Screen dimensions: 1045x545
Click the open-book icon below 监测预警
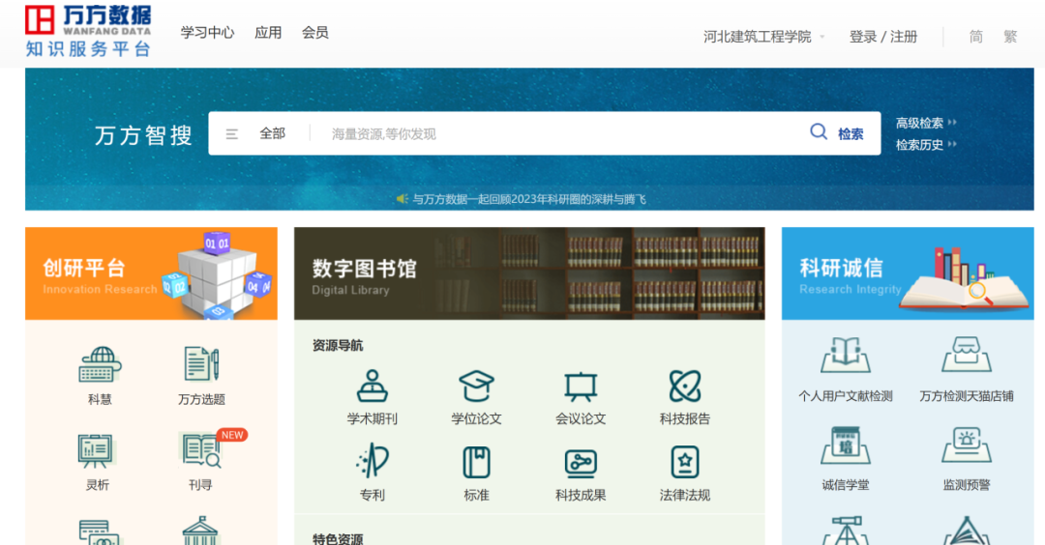(967, 531)
